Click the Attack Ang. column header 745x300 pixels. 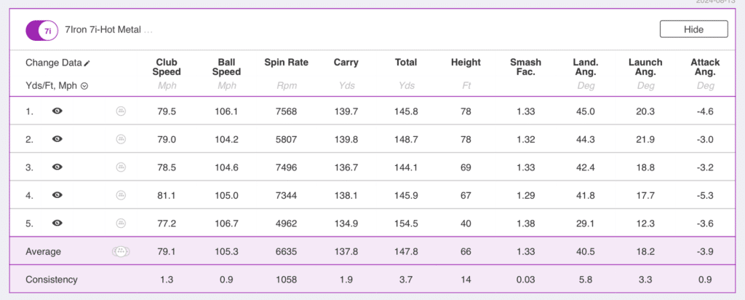705,67
